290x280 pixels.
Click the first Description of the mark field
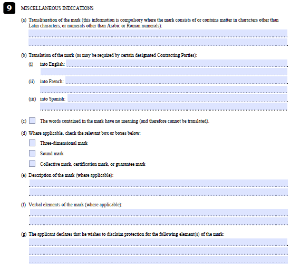[159, 183]
